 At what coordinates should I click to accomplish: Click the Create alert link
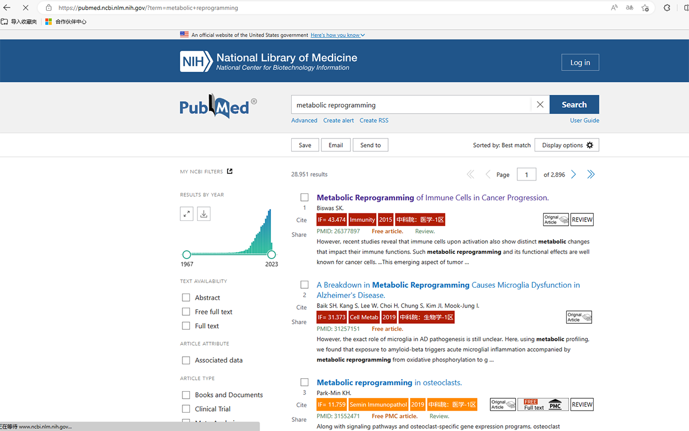click(x=339, y=120)
